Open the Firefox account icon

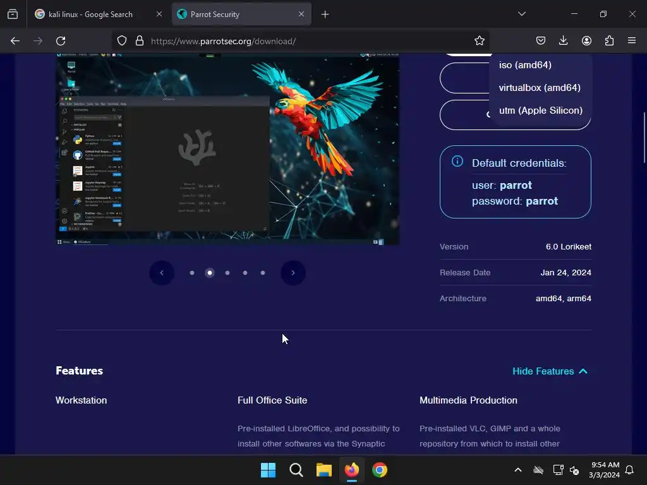coord(586,41)
